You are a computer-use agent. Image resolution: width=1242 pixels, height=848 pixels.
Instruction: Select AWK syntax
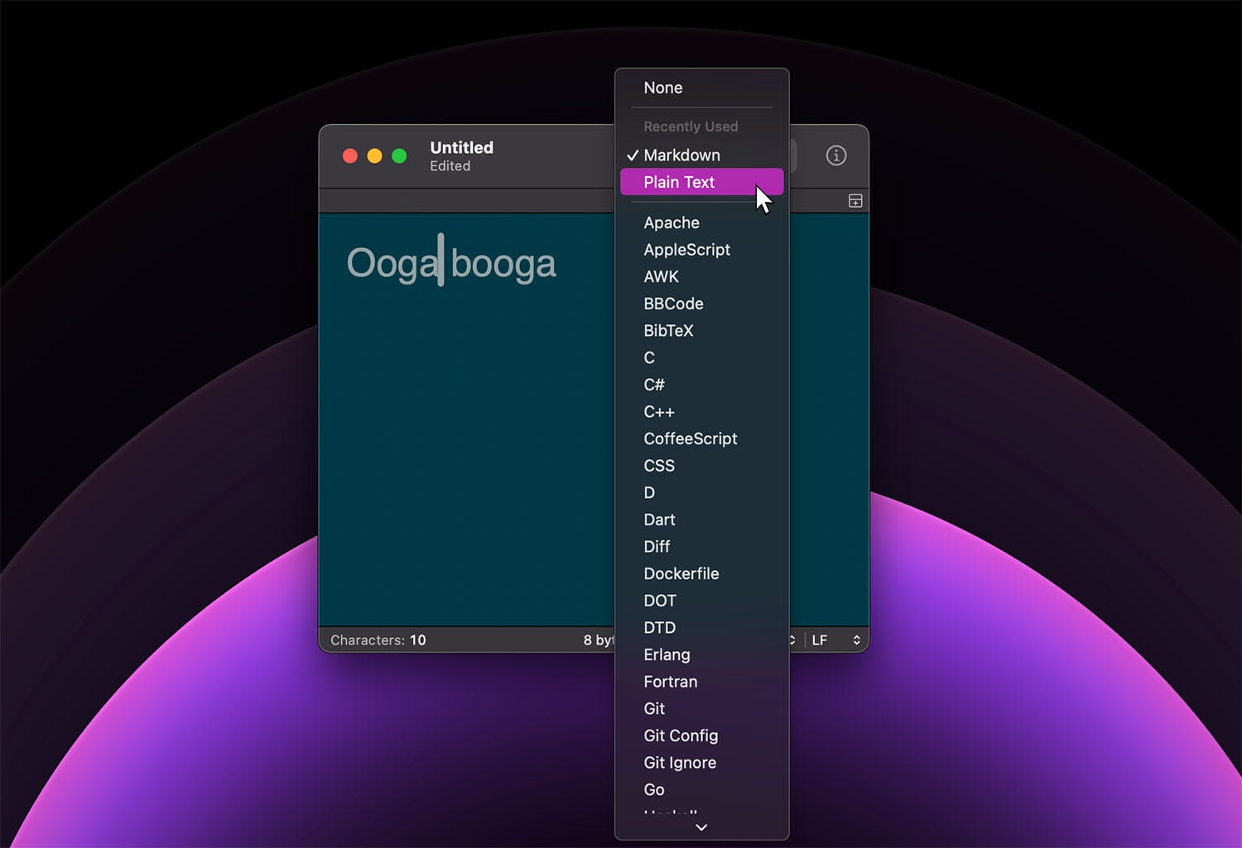point(701,277)
